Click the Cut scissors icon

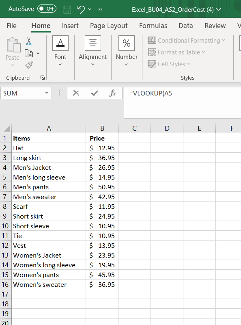(x=29, y=41)
